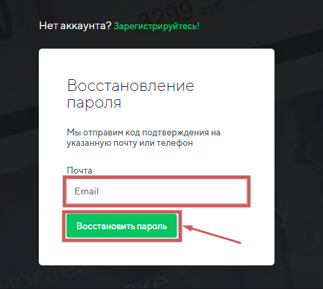Click the word "пароля" in the heading
Viewport: 323px width, 289px height.
(x=94, y=103)
